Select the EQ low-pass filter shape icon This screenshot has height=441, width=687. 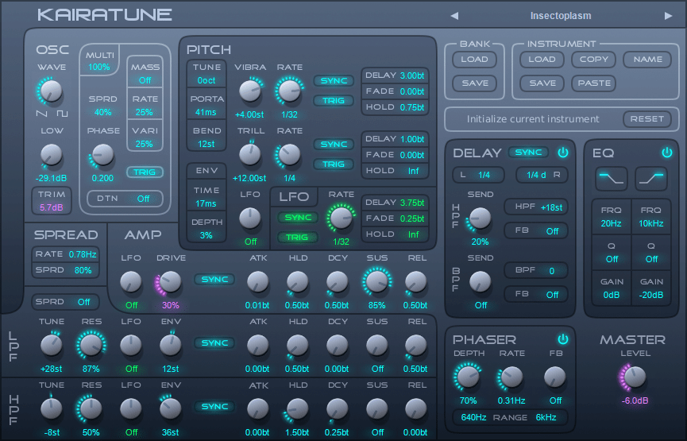612,178
